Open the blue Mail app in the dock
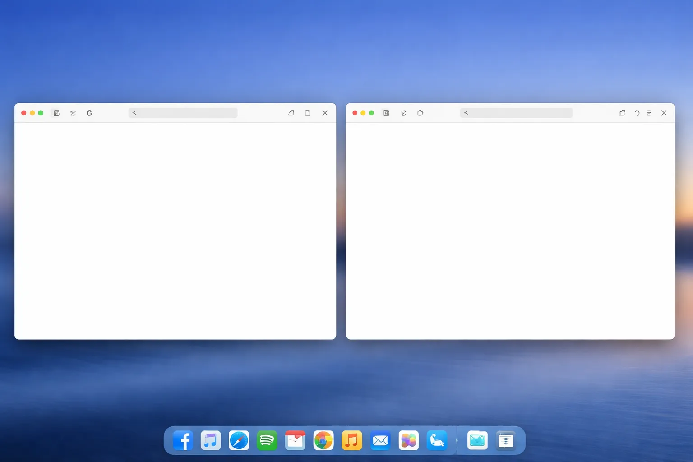Screen dimensions: 693x462 tap(380, 441)
